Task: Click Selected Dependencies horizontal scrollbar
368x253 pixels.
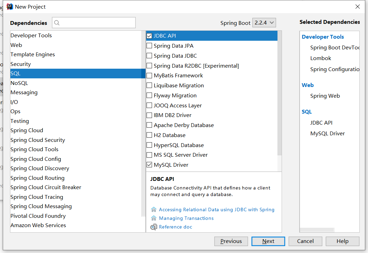Action: 317,230
